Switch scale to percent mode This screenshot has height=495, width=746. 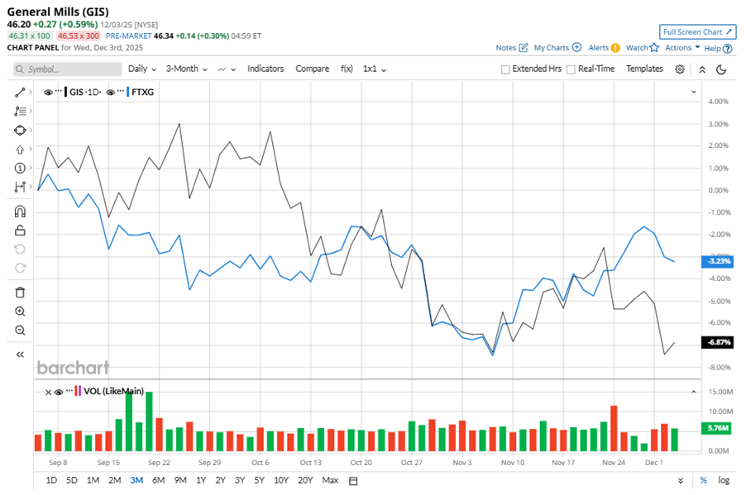pyautogui.click(x=704, y=480)
